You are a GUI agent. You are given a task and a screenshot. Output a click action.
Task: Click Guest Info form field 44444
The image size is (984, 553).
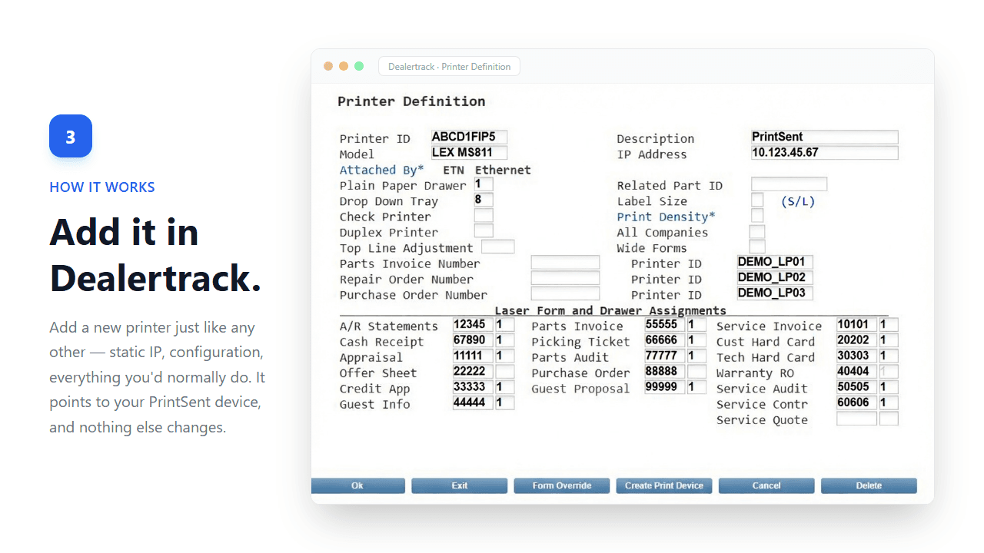point(473,402)
